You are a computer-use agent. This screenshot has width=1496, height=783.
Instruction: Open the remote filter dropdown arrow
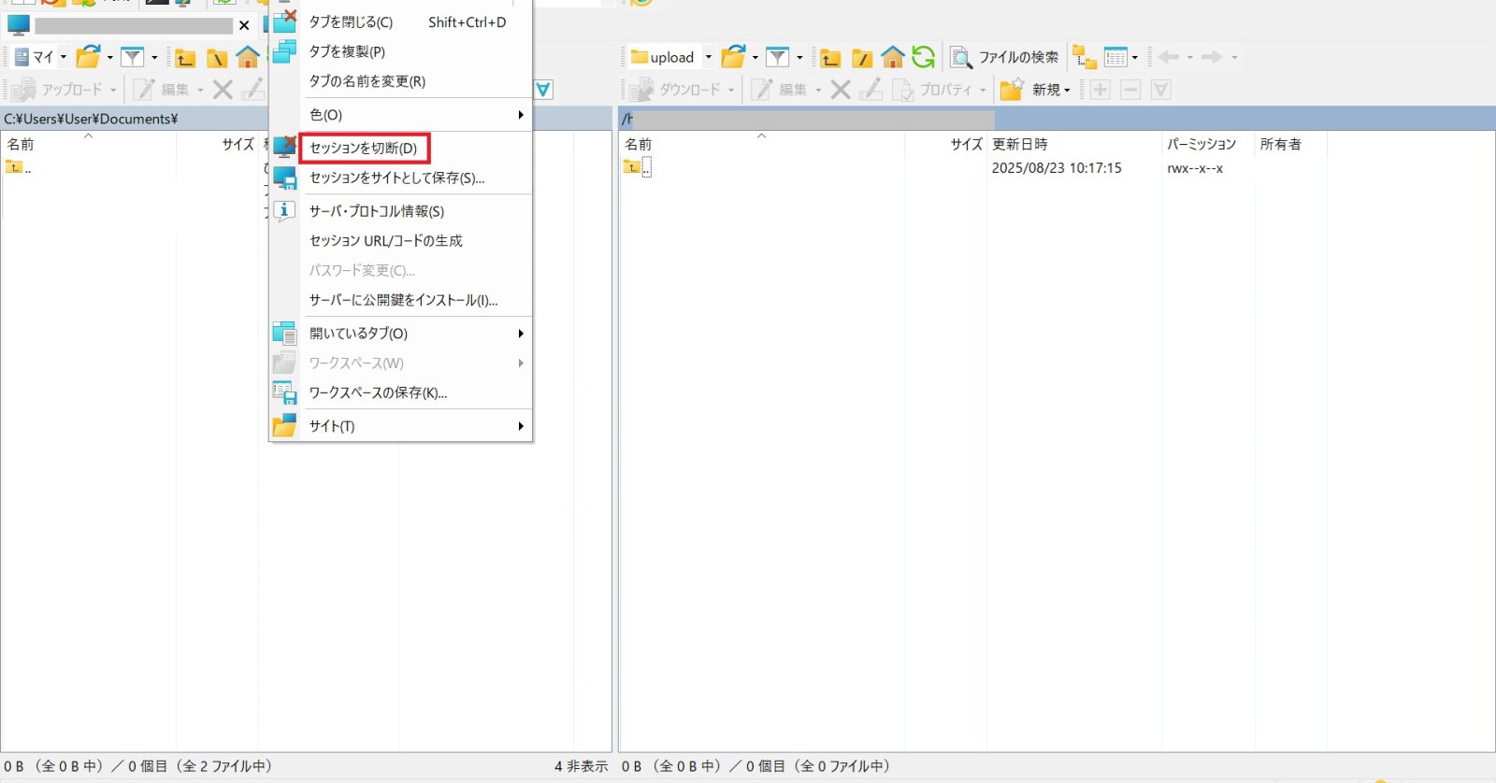(799, 57)
